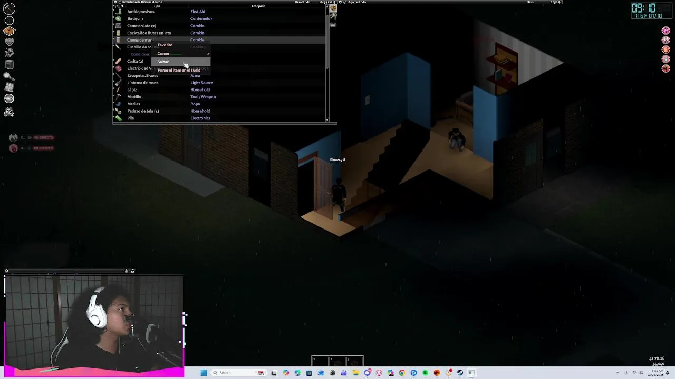Select the key ring container icon
This screenshot has width=675, height=379.
pos(333,17)
